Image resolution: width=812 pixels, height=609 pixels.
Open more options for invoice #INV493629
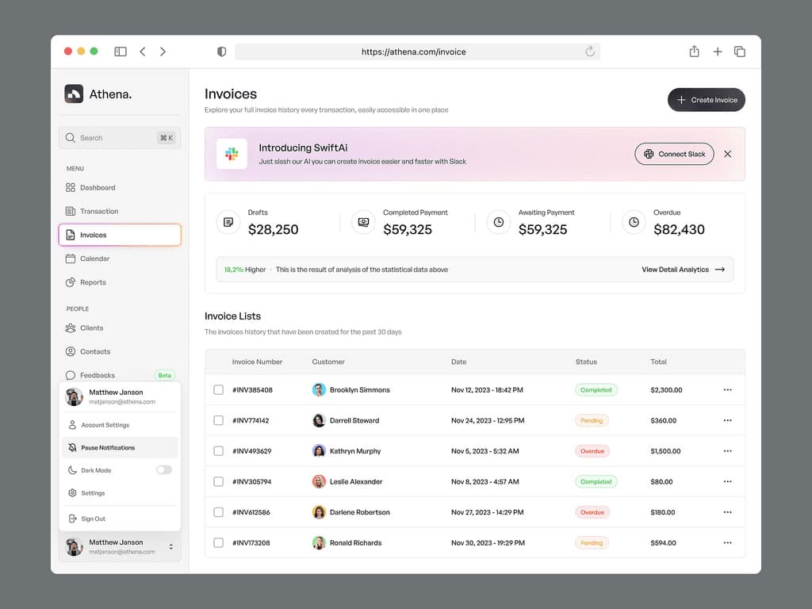pos(728,451)
